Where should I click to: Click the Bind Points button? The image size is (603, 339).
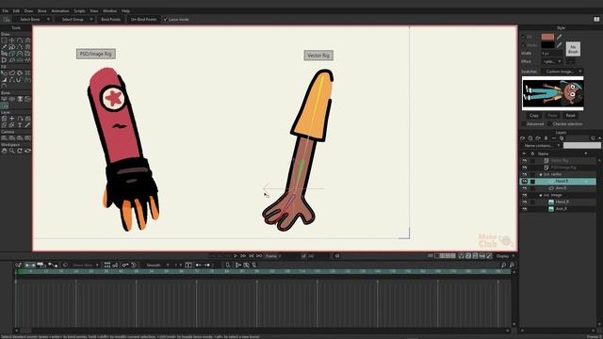pos(111,19)
